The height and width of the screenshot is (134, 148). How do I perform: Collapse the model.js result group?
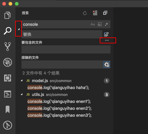(22, 81)
